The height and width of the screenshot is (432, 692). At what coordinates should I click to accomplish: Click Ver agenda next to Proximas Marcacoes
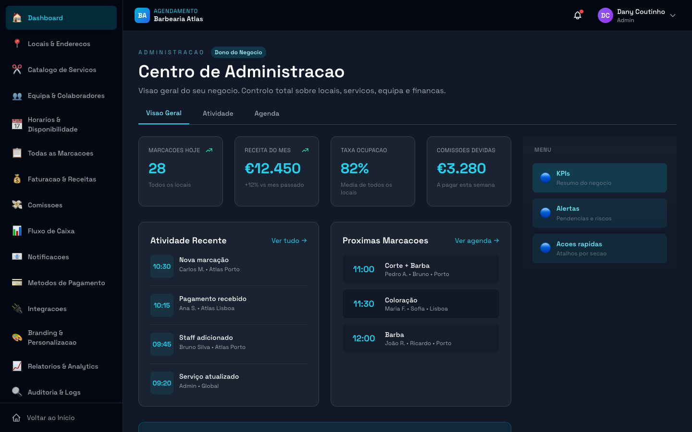coord(477,240)
